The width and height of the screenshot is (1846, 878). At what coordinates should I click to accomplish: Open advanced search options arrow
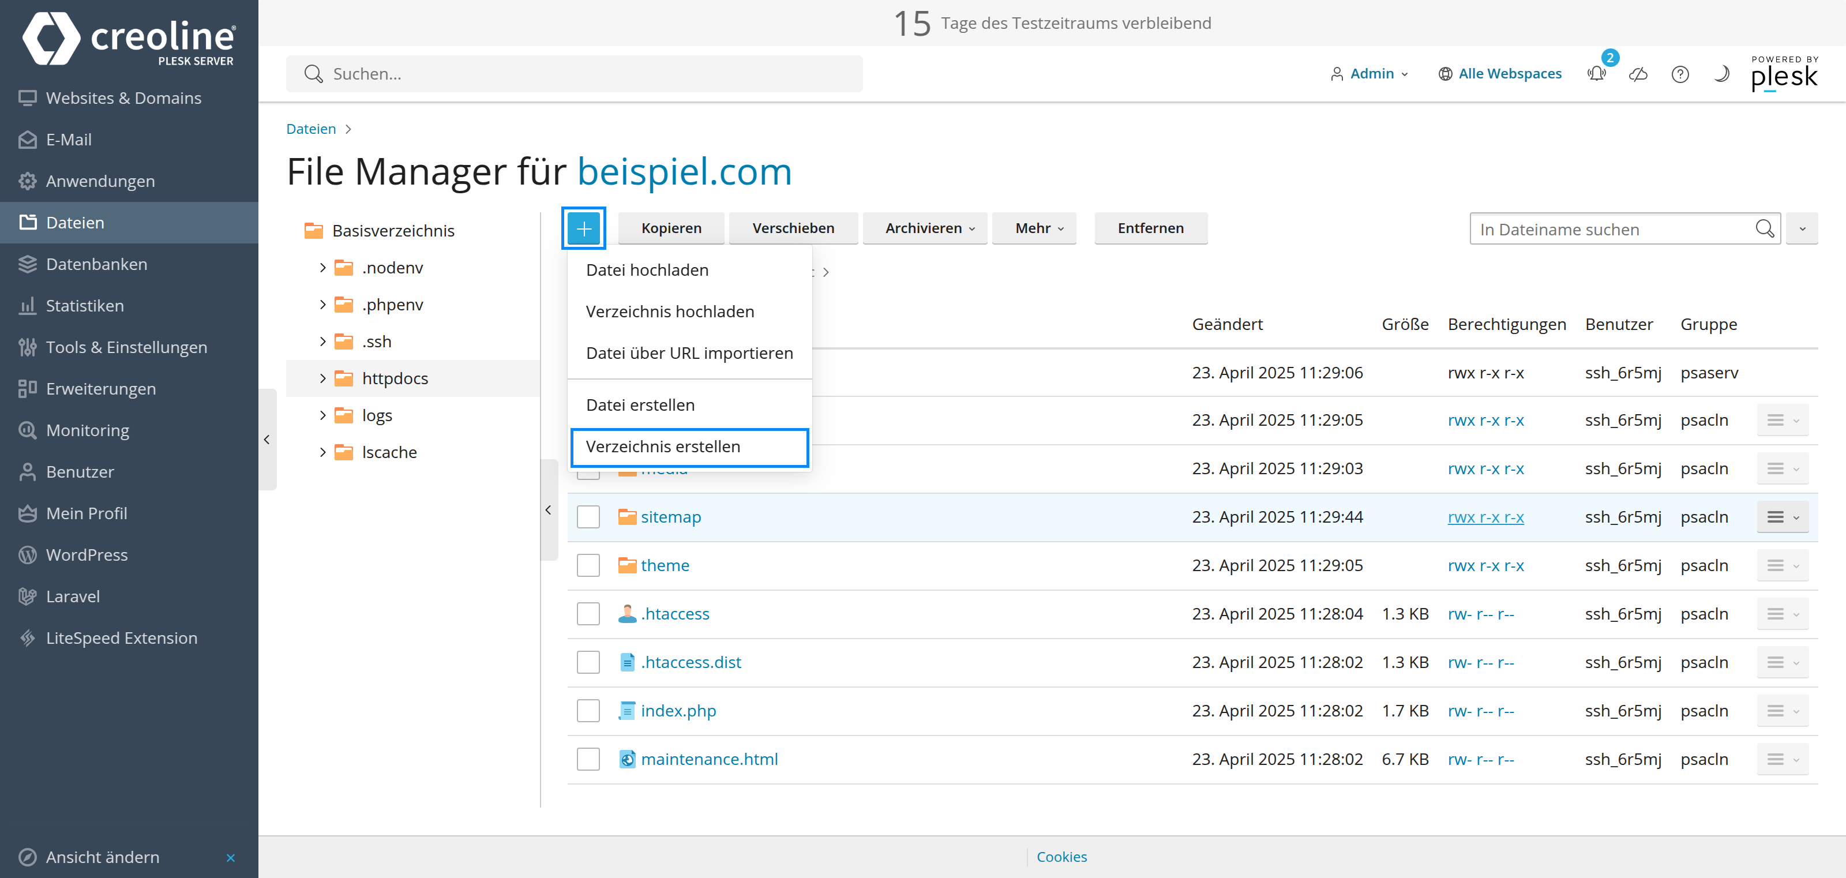pos(1802,228)
